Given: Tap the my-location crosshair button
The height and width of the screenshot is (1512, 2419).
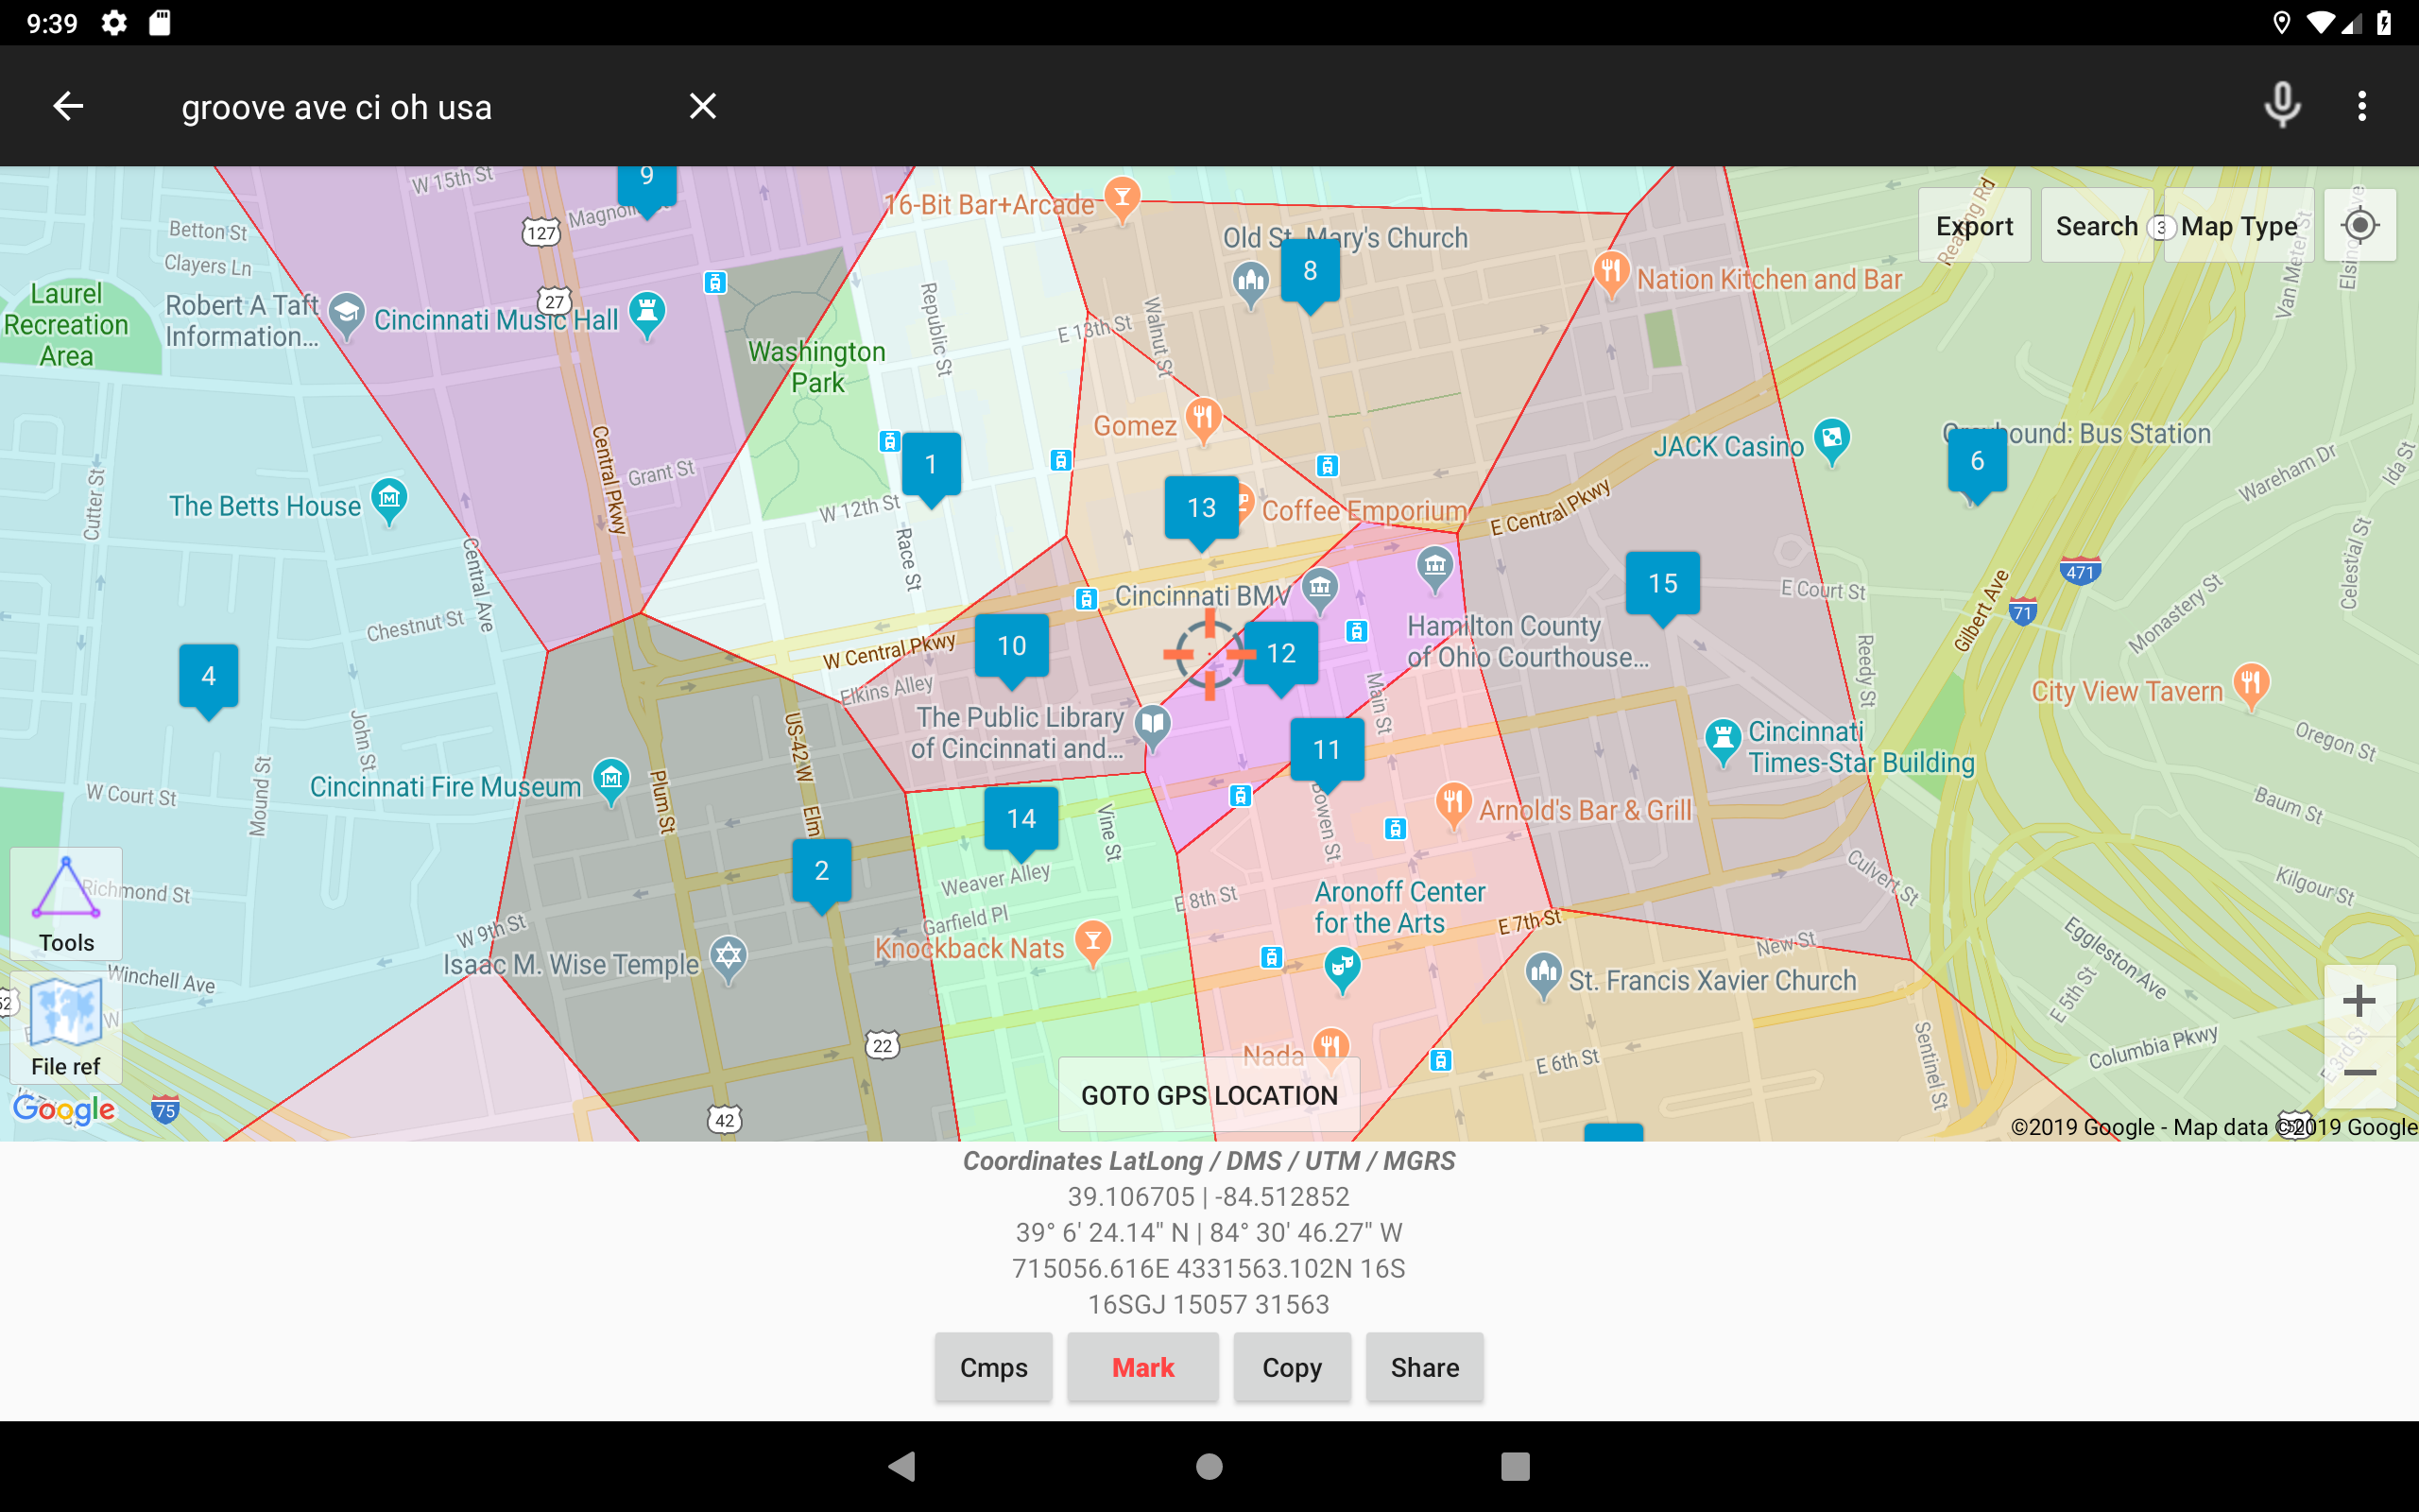Looking at the screenshot, I should tap(2360, 226).
